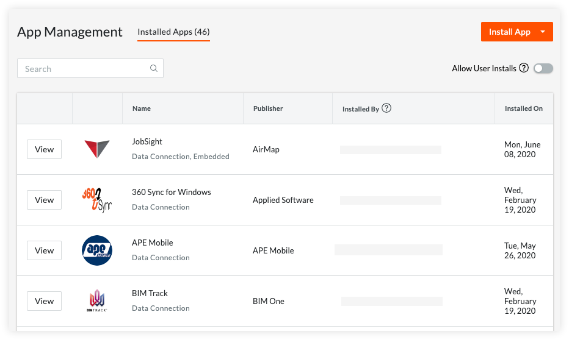Click the APE Mobile app logo
This screenshot has height=340, width=569.
click(97, 250)
